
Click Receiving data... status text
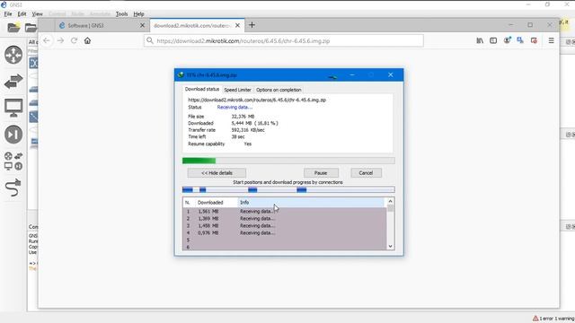click(x=234, y=108)
